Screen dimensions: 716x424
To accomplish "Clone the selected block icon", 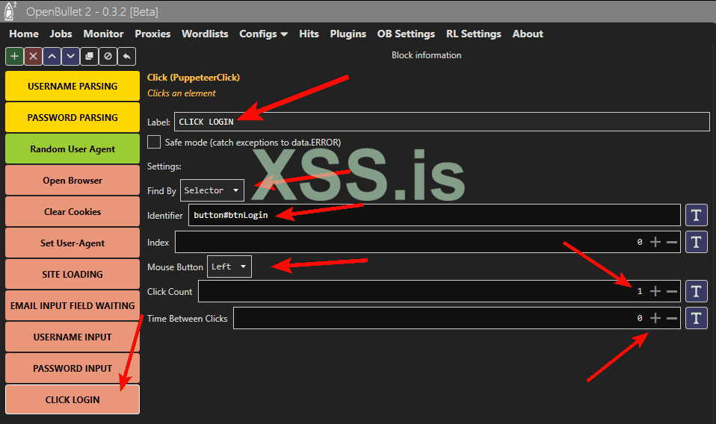I will (90, 57).
